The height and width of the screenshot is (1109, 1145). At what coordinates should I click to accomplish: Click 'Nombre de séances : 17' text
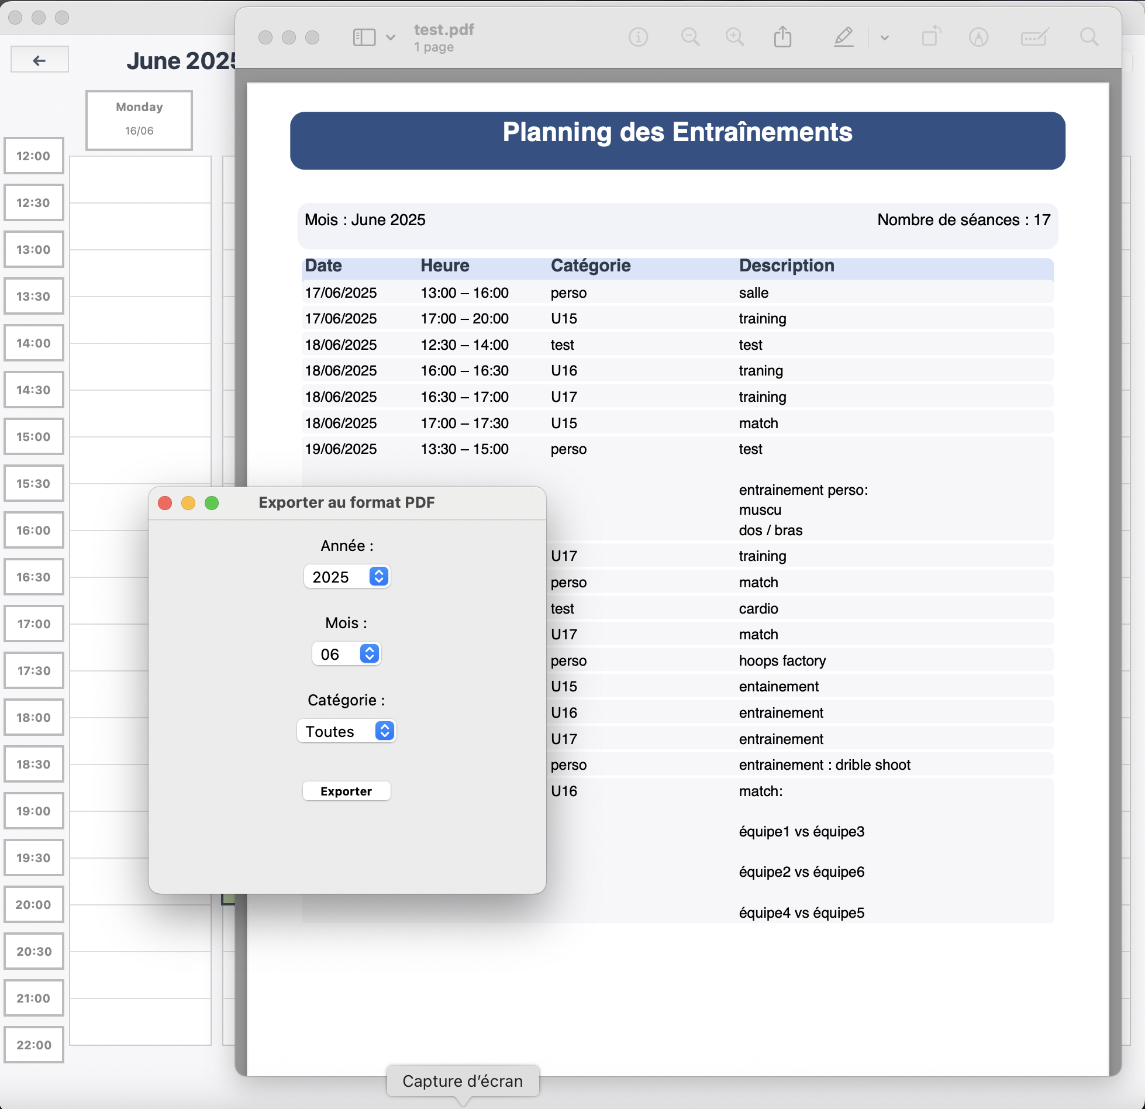(x=964, y=220)
